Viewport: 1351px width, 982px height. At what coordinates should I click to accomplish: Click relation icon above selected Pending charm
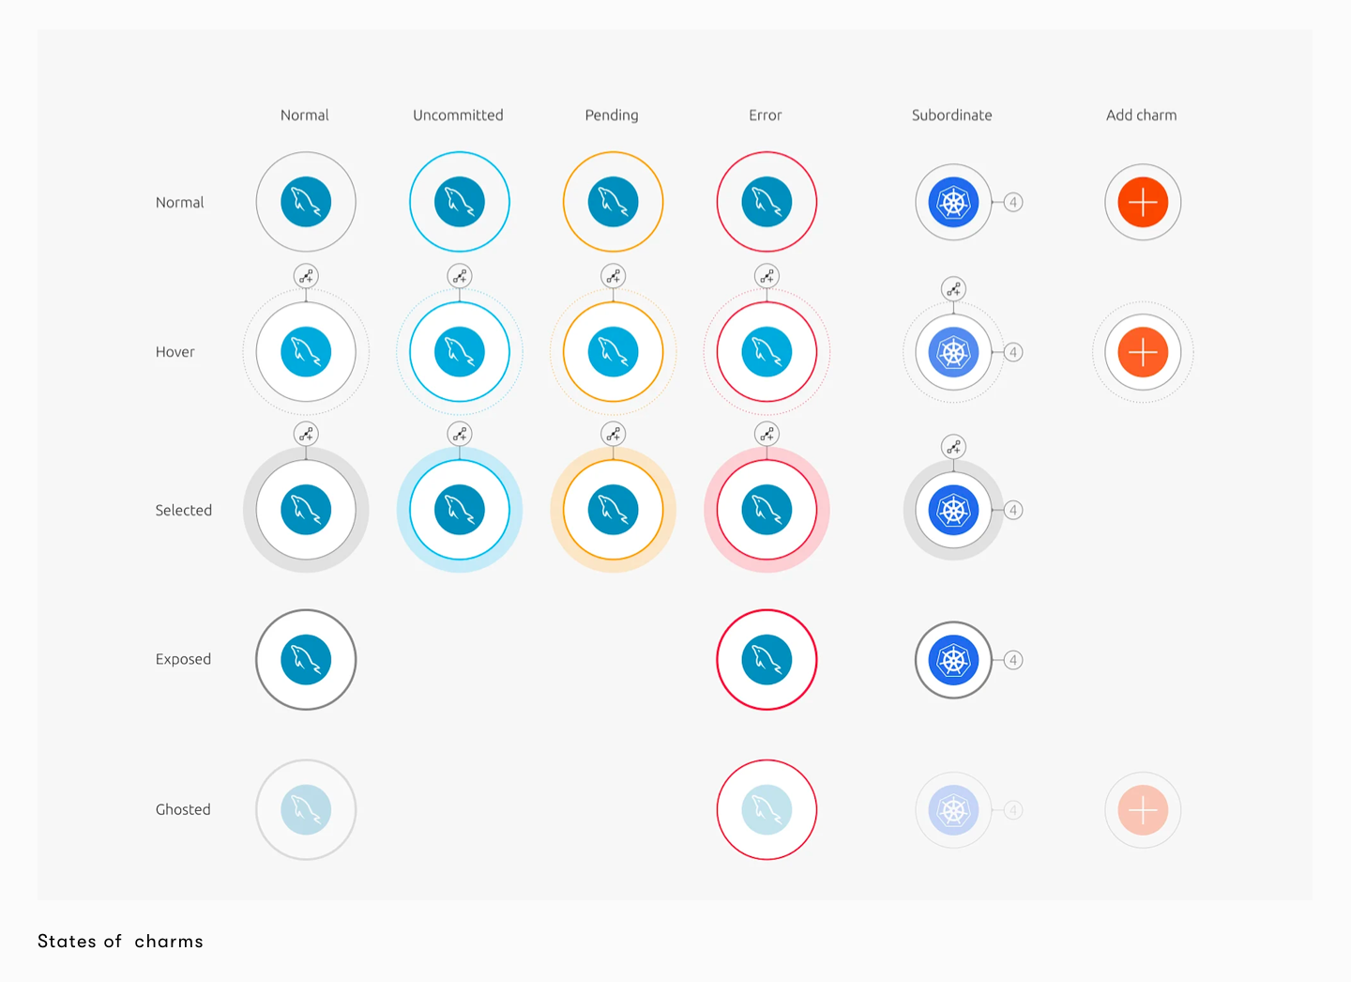[x=613, y=434]
